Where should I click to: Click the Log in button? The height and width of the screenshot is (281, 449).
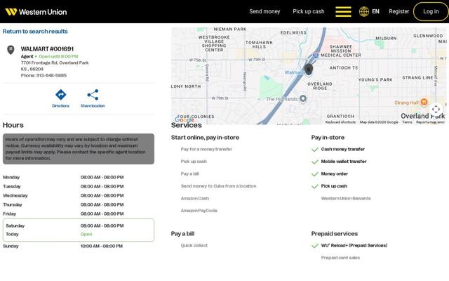pos(431,11)
